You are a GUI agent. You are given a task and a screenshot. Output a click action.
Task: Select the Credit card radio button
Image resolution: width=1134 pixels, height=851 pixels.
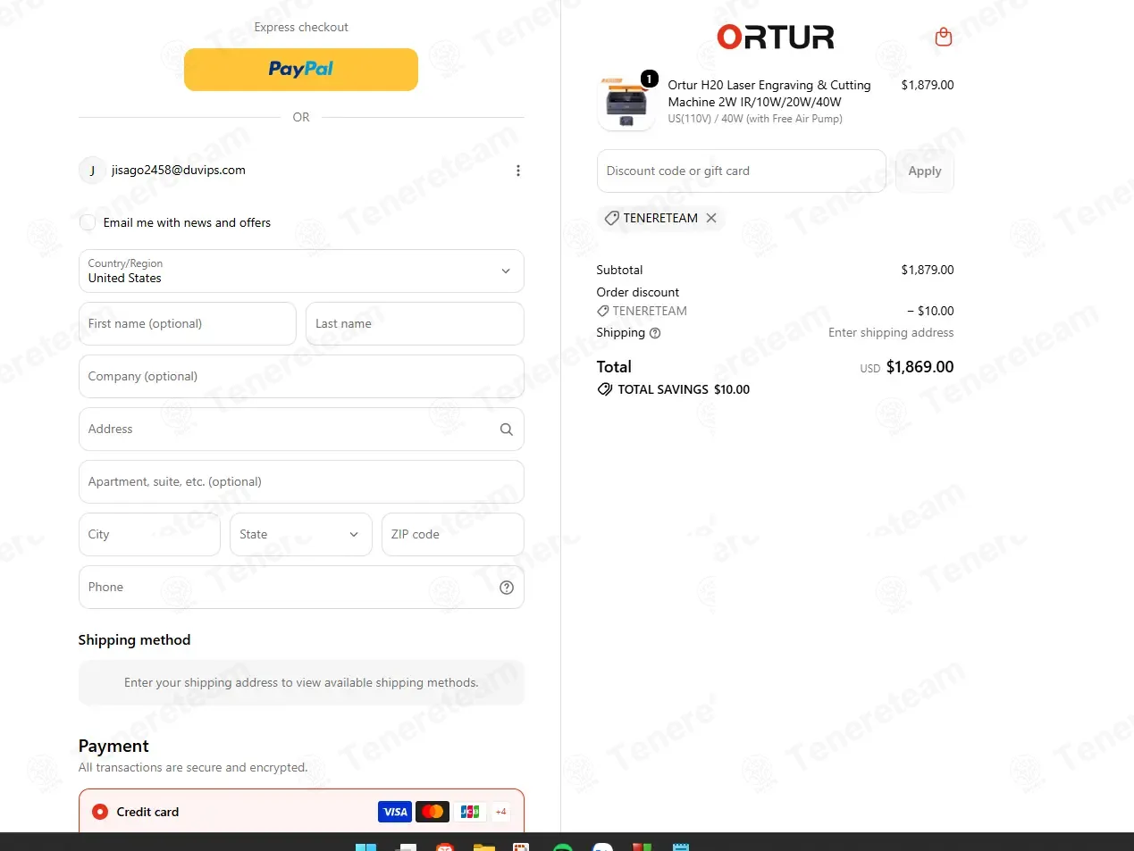(x=100, y=812)
